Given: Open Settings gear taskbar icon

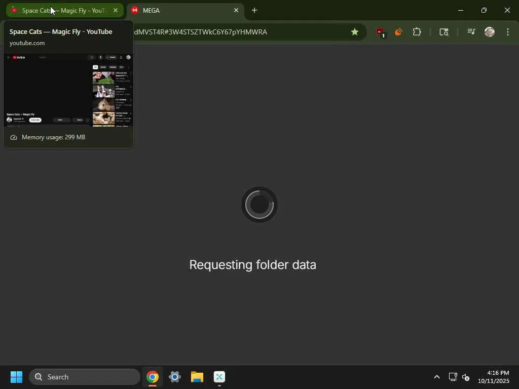Looking at the screenshot, I should (x=175, y=377).
